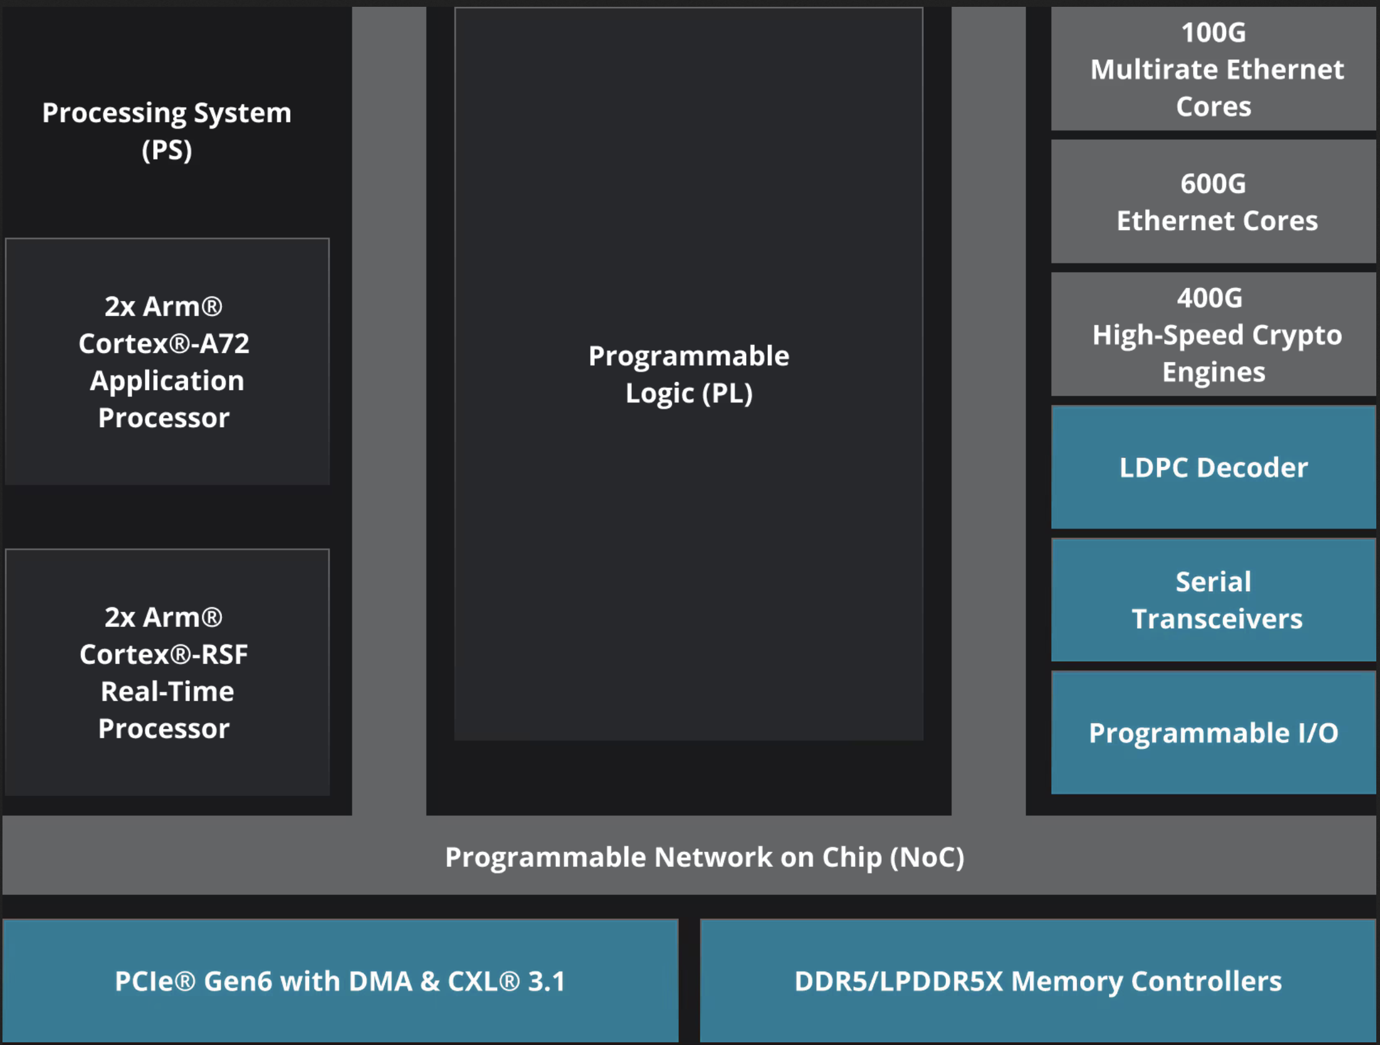1380x1045 pixels.
Task: Click the 400G High-Speed Crypto Engines block
Action: pyautogui.click(x=1213, y=335)
